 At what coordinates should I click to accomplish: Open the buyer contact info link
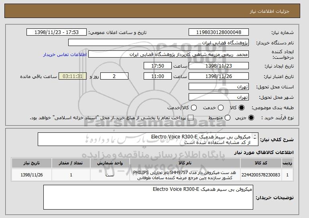click(65, 54)
